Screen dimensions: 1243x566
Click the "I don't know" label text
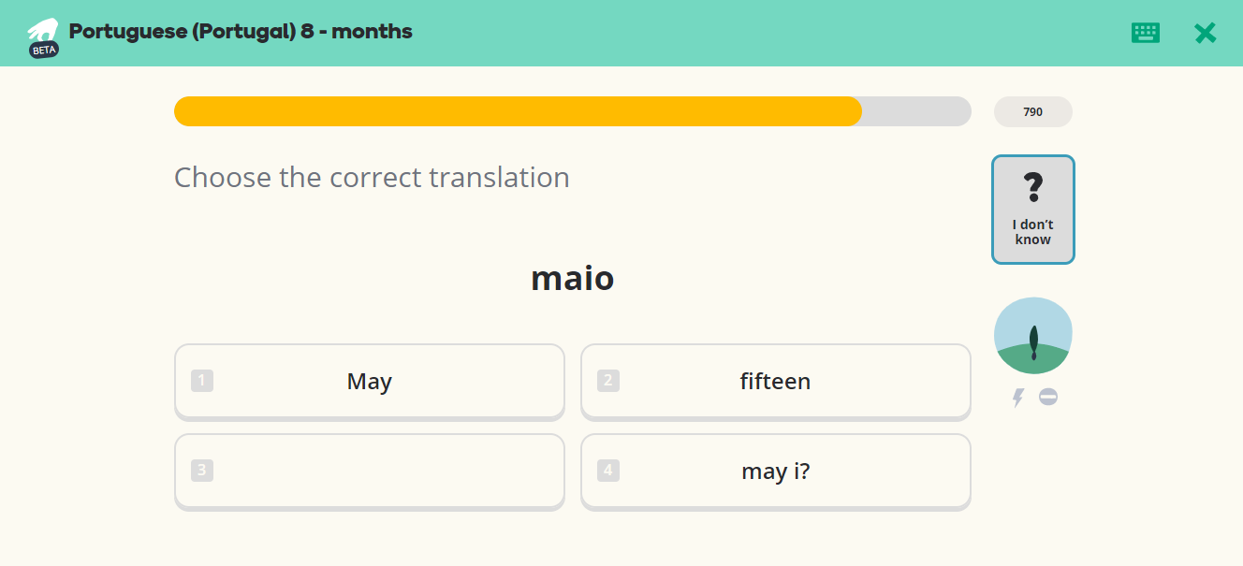tap(1033, 232)
